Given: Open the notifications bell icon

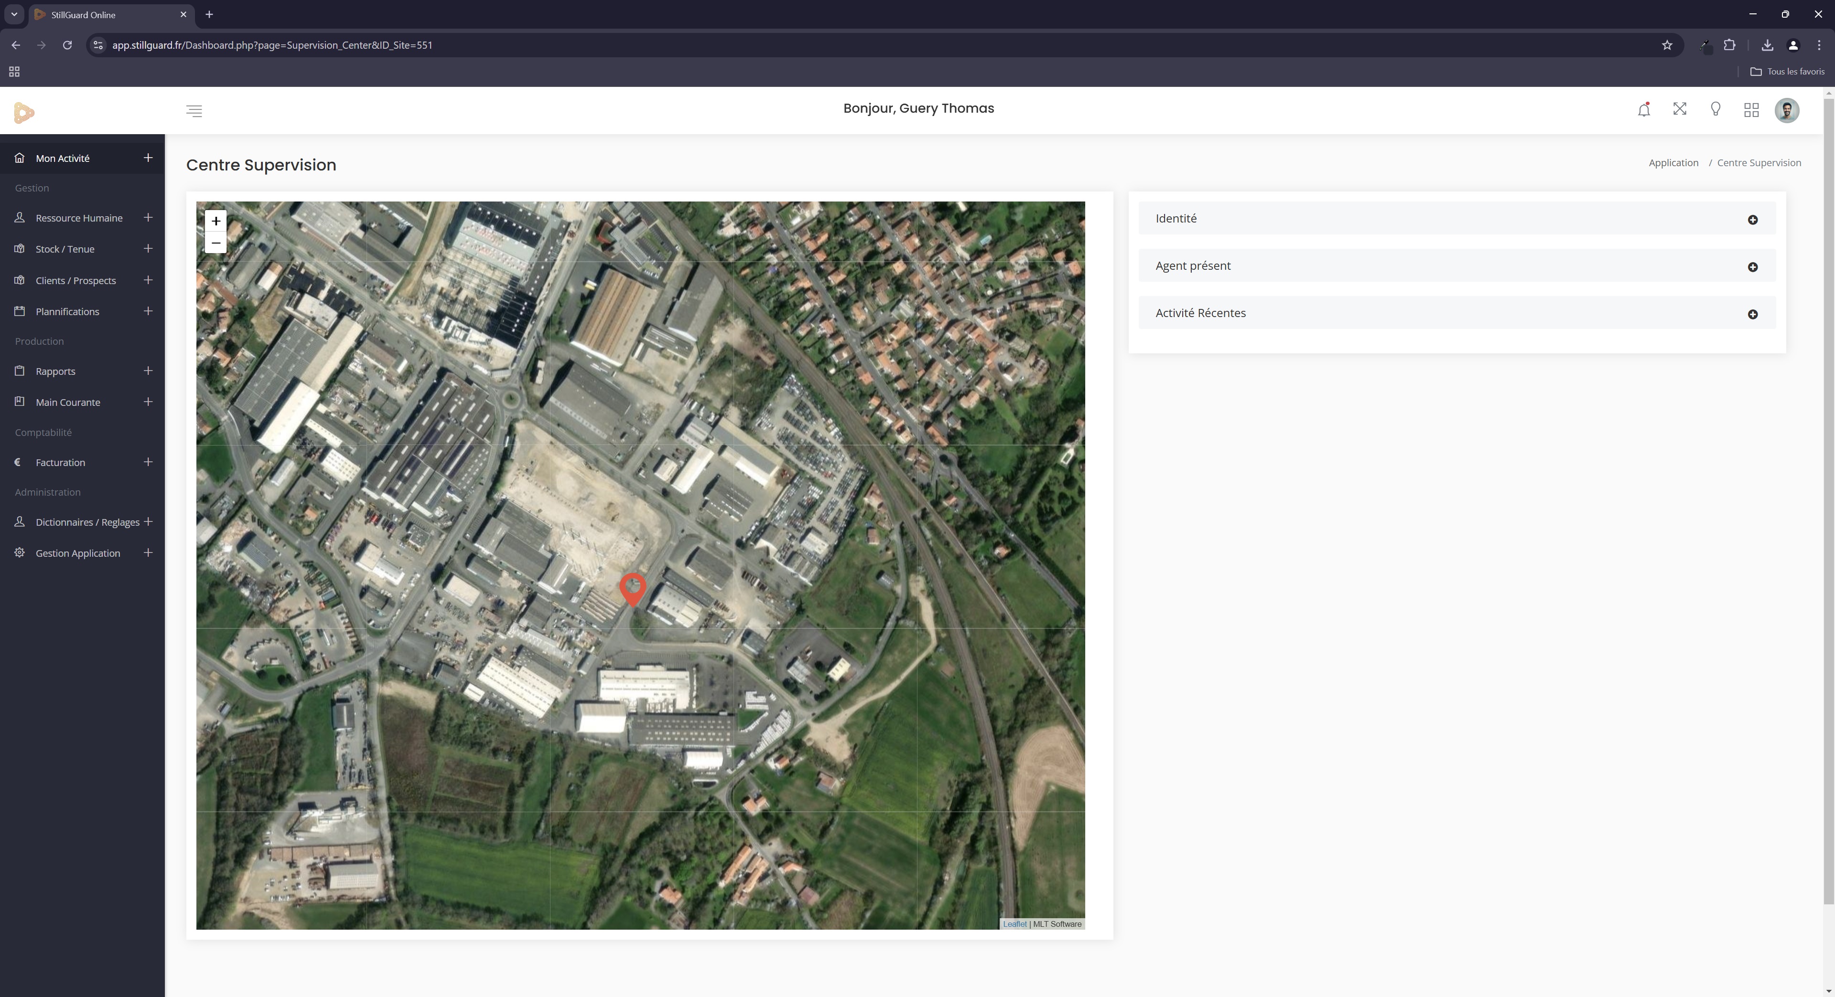Looking at the screenshot, I should click(1643, 110).
